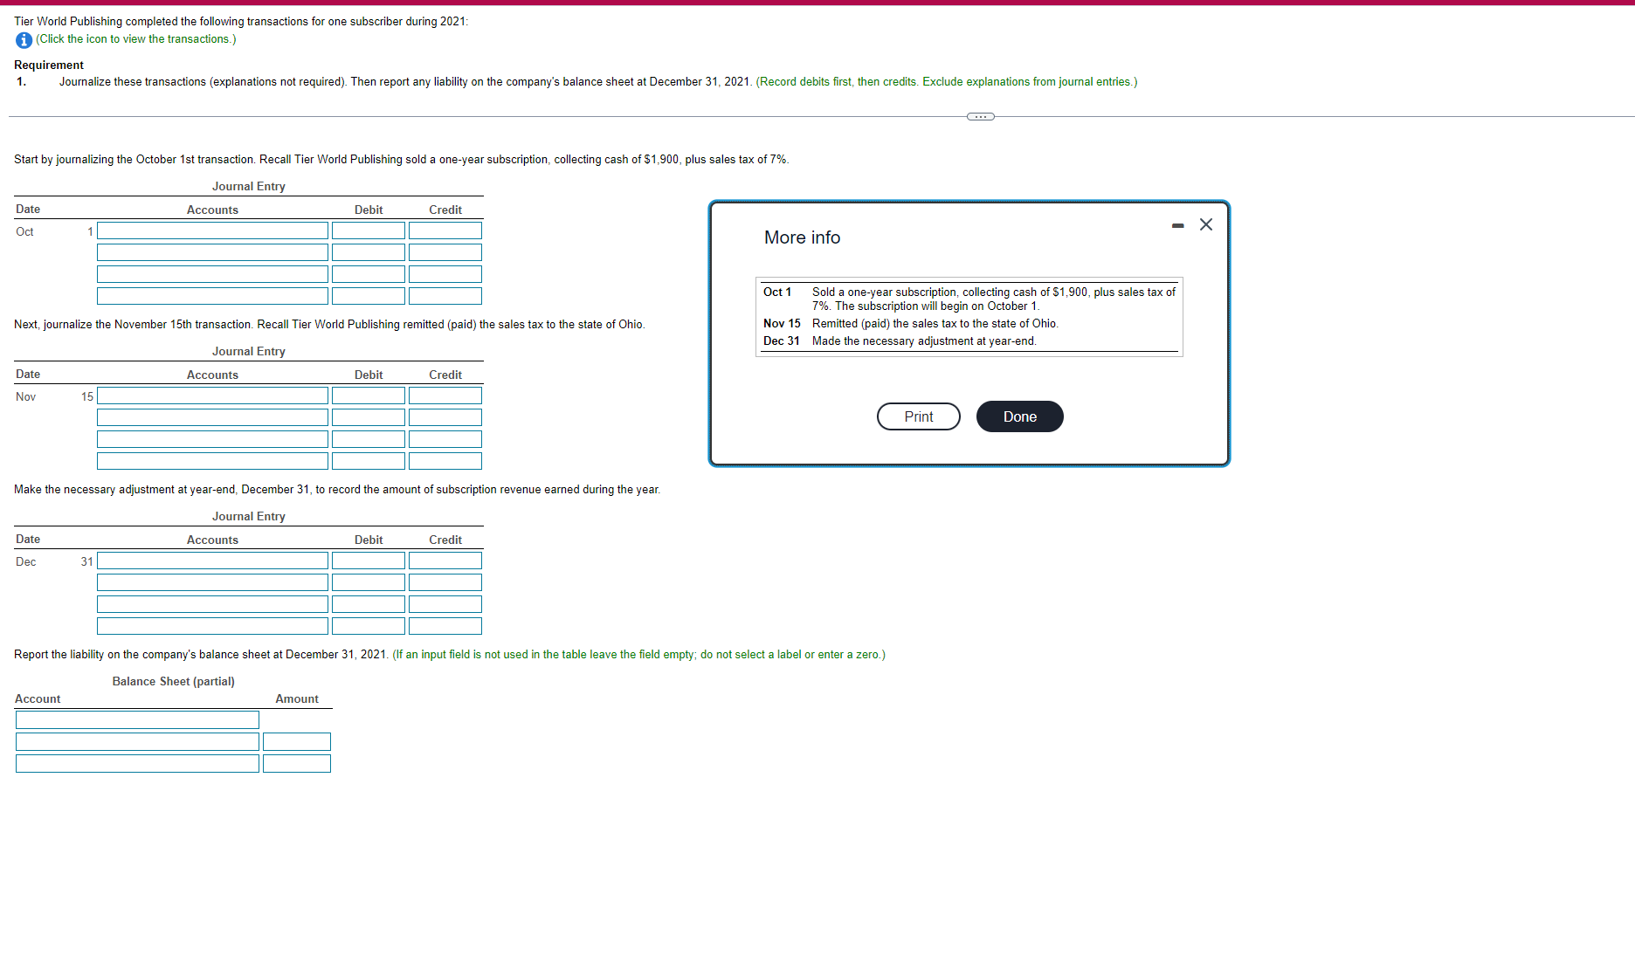Minimize the More info dialog
Viewport: 1635px width, 970px height.
coord(1178,225)
